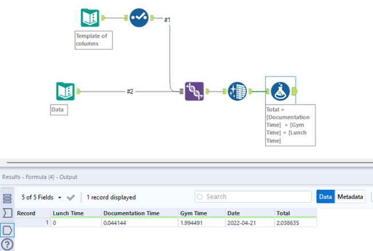This screenshot has height=251, width=373.
Task: Click Data Text Input output anchor
Action: pyautogui.click(x=78, y=91)
